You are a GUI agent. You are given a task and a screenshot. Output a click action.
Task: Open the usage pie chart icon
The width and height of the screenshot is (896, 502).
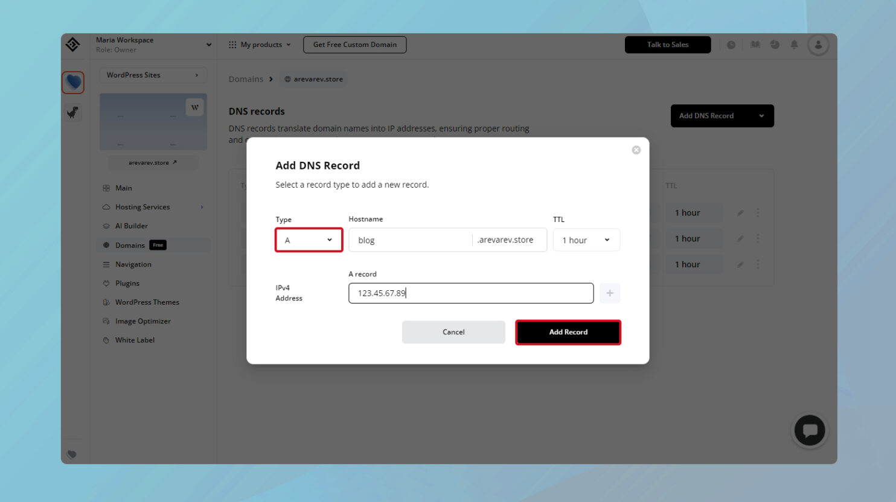tap(775, 44)
